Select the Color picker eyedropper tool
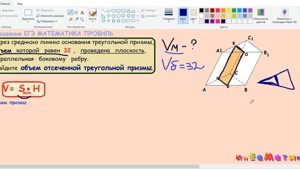Screen dimensions: 300x169 [x=76, y=19]
